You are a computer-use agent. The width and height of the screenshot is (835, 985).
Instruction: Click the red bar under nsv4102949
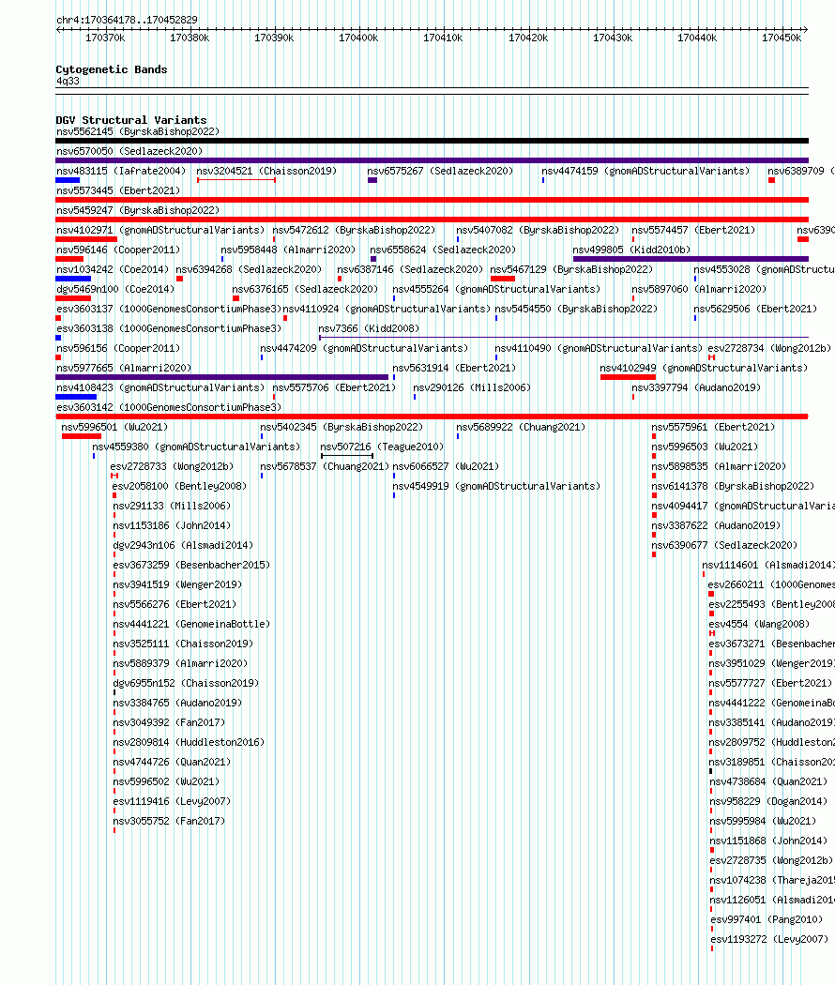point(628,377)
